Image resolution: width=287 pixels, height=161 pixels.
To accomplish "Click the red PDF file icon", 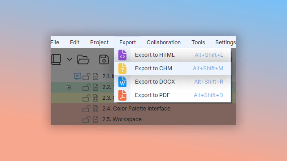I will coord(122,95).
